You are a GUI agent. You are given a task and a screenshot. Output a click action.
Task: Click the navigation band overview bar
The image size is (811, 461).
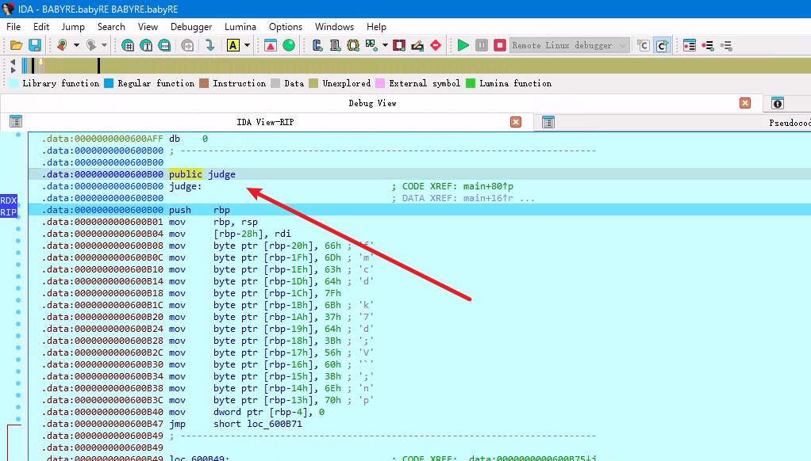397,66
